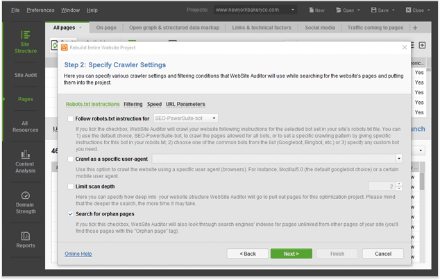Click the export icon in main window toolbar
Image resolution: width=440 pixels, height=280 pixels.
click(x=422, y=46)
